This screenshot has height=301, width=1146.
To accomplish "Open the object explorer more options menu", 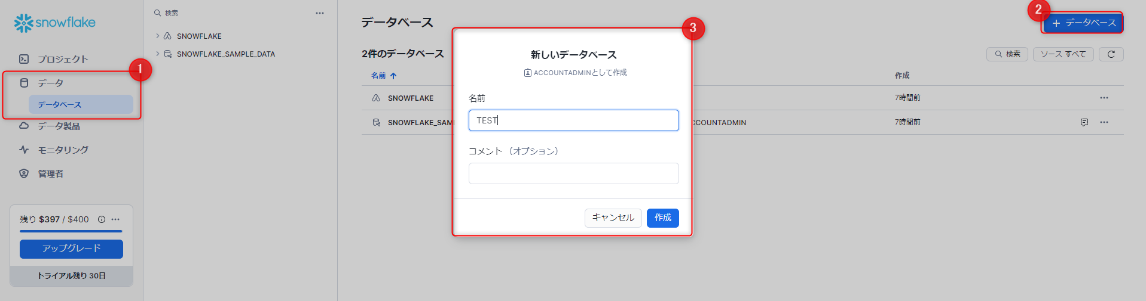I will [320, 13].
